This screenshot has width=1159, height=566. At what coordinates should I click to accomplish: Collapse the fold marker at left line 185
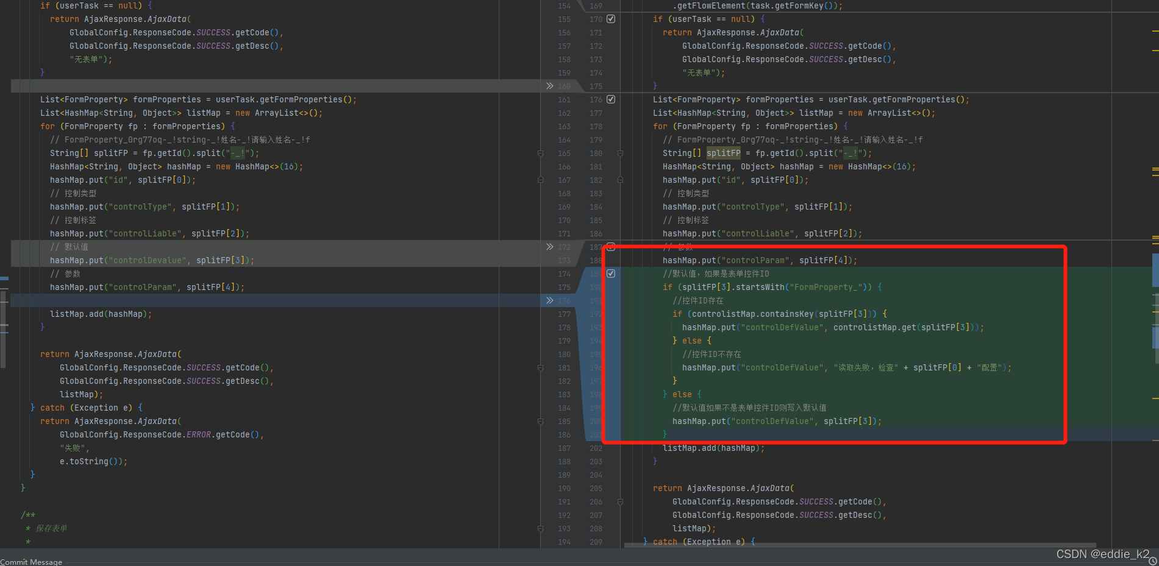(x=540, y=421)
